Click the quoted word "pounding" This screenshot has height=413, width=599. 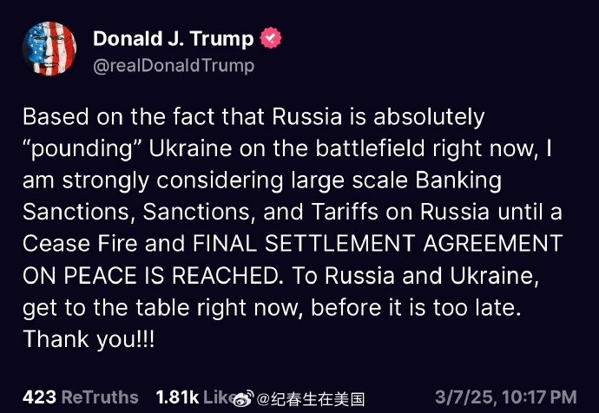click(x=82, y=149)
